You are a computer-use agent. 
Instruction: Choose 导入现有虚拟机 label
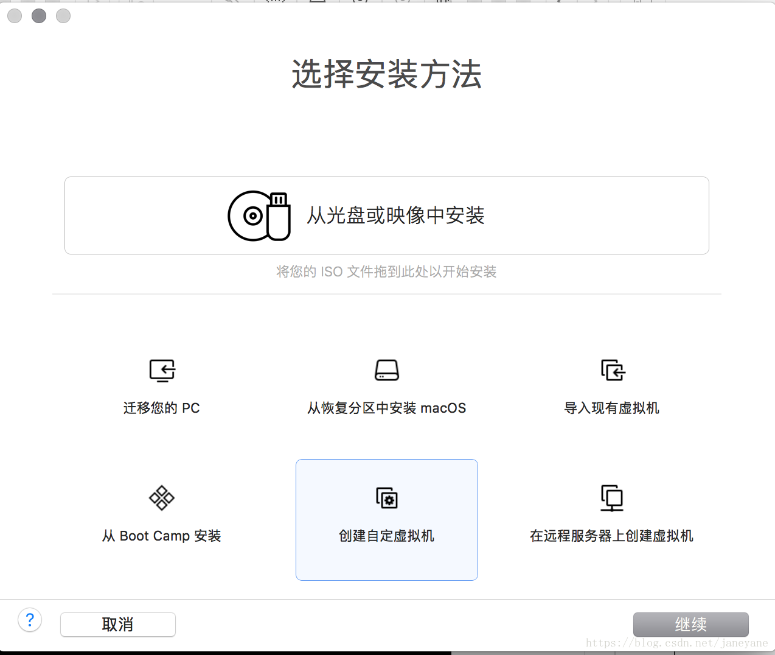[x=612, y=408]
